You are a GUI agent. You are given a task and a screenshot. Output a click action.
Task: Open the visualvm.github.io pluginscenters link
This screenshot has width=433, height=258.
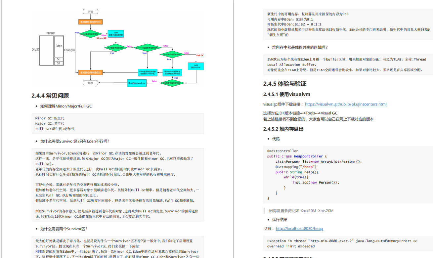click(346, 104)
